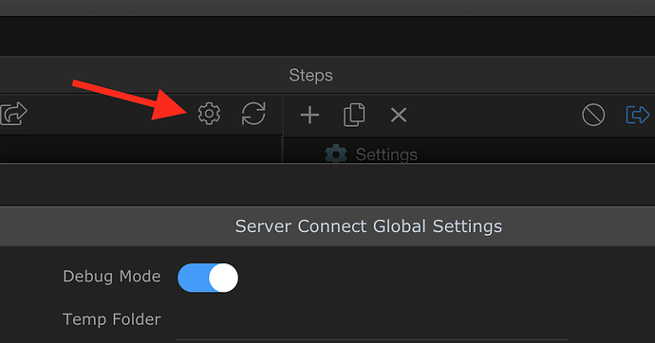Turn off the Debug Mode switch
Image resolution: width=655 pixels, height=343 pixels.
(x=208, y=278)
